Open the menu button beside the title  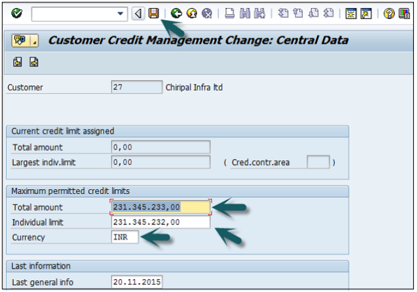[x=25, y=41]
